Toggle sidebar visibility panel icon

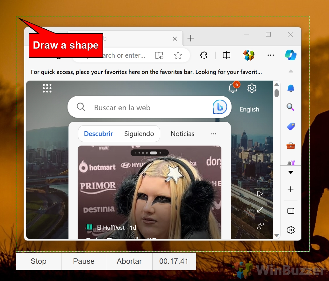[x=290, y=211]
